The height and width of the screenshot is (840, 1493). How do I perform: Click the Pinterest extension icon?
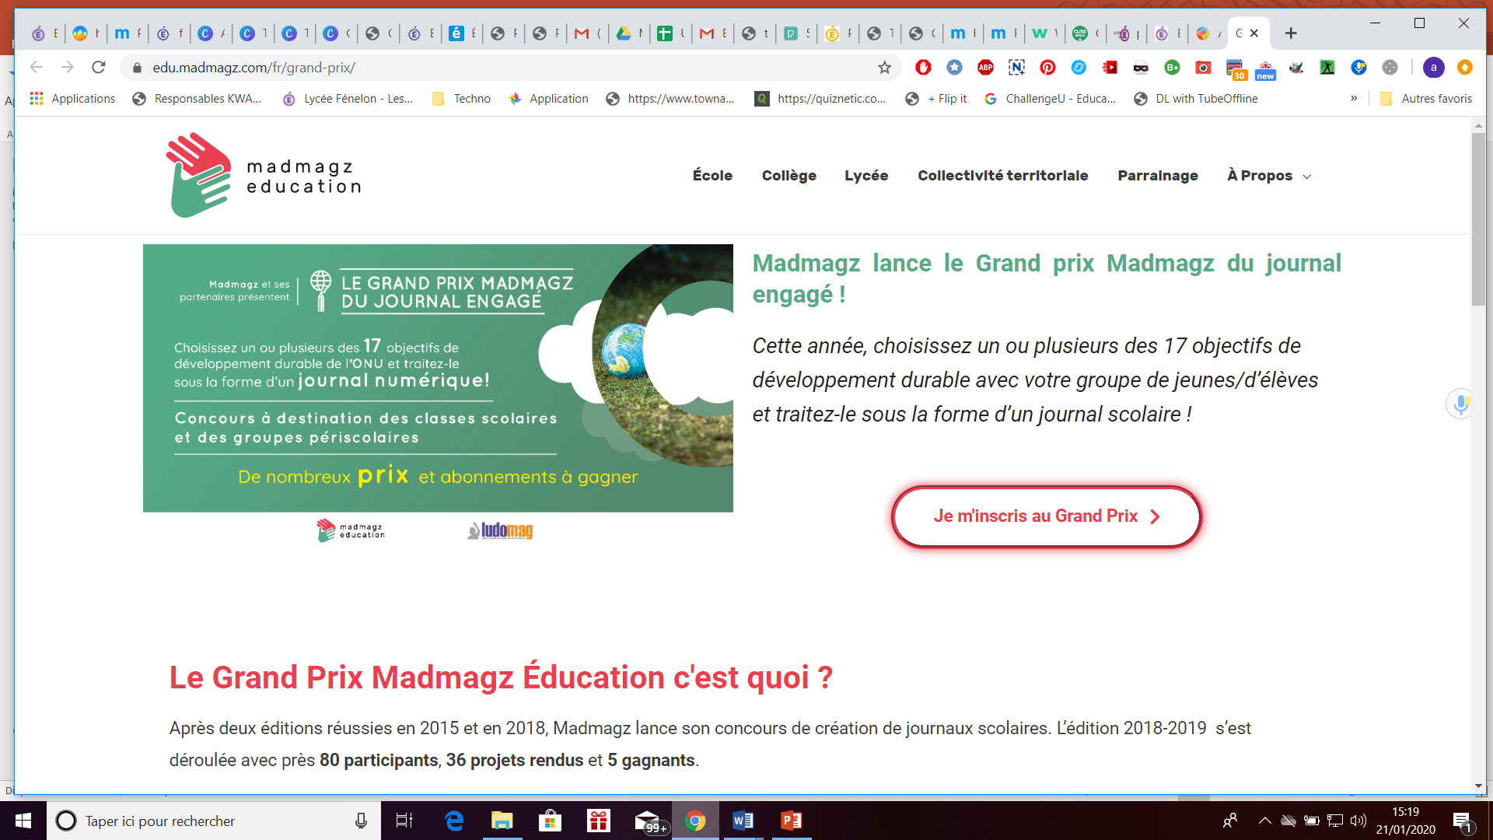coord(1047,68)
